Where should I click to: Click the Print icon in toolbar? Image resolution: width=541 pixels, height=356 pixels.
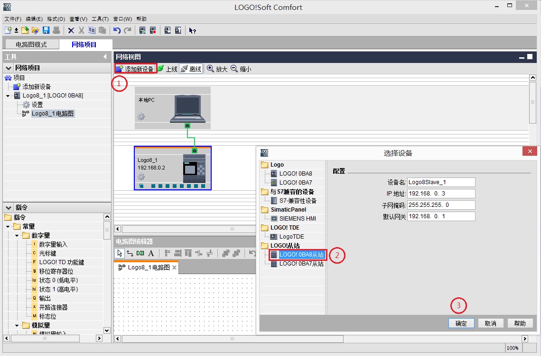(x=56, y=30)
